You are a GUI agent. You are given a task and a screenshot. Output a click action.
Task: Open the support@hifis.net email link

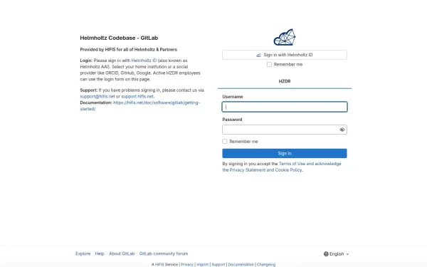[x=97, y=96]
